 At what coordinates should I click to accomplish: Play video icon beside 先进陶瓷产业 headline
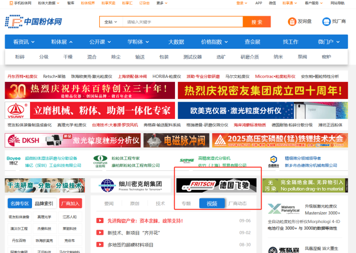click(100, 220)
